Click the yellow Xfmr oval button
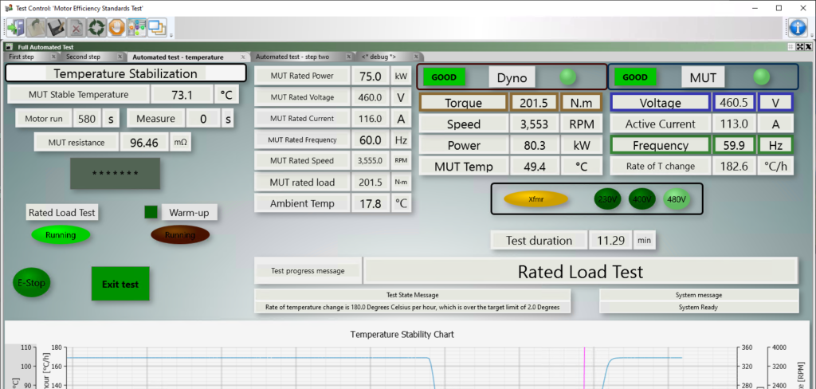Screen dimensions: 816x389 click(x=535, y=199)
